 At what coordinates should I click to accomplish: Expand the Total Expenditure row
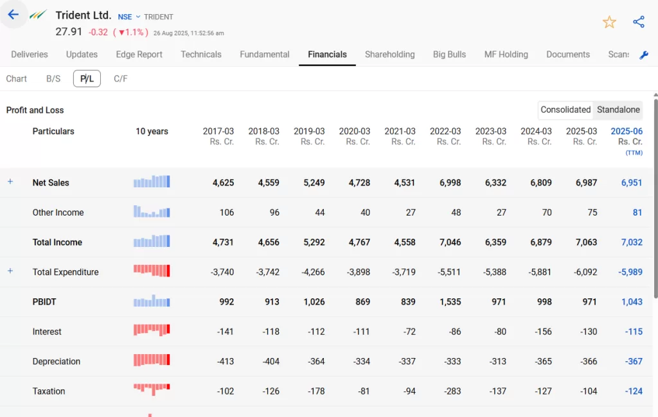pos(10,271)
